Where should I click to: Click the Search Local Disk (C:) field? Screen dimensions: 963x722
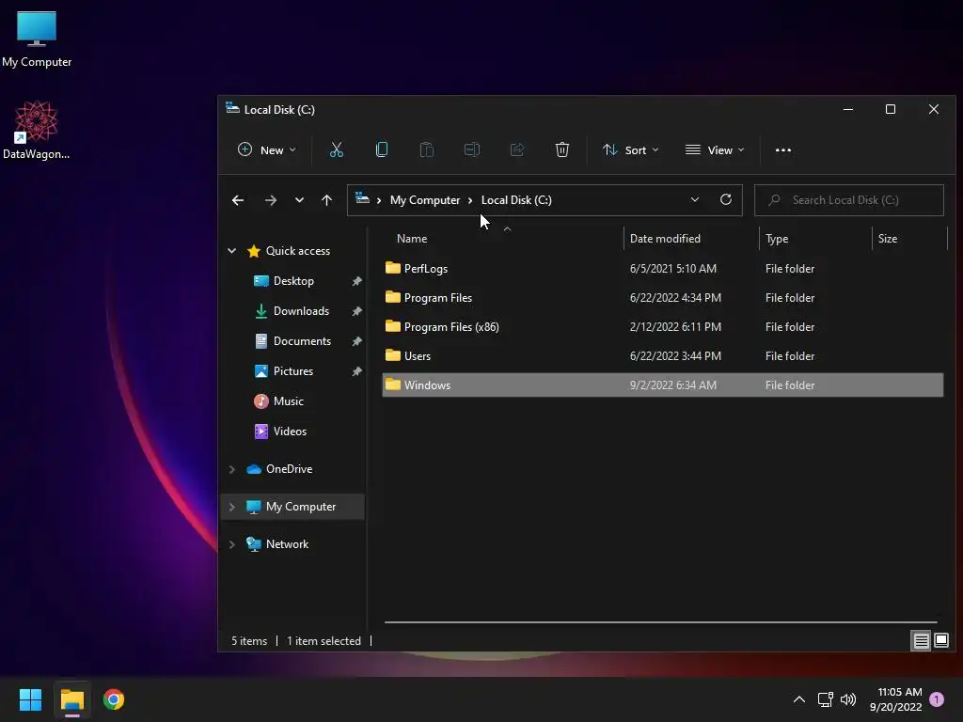pos(849,200)
